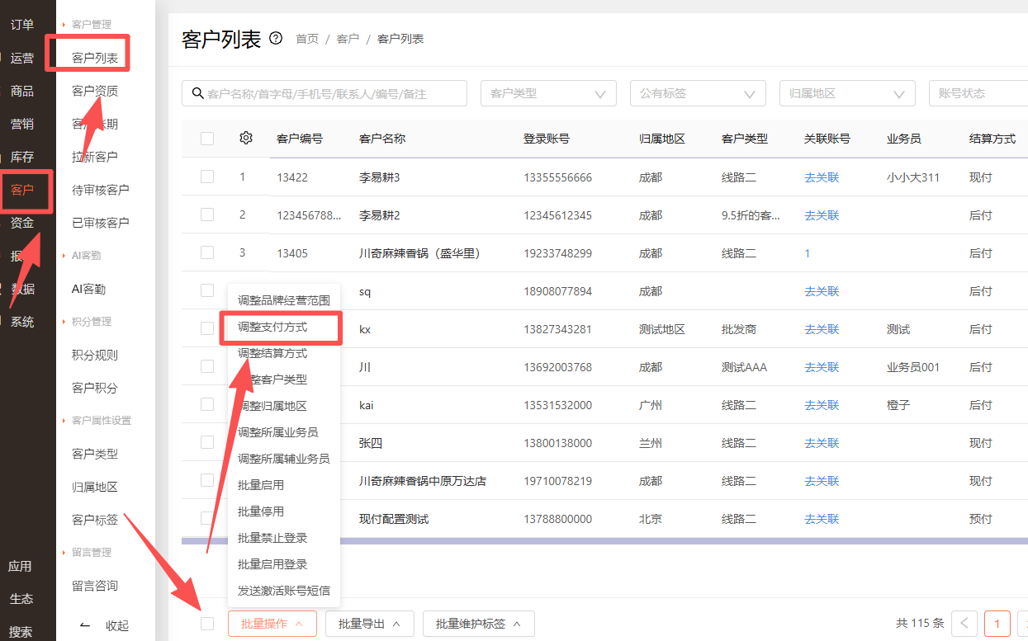Click 去关联 link for 李易耕2
This screenshot has width=1028, height=641.
822,215
